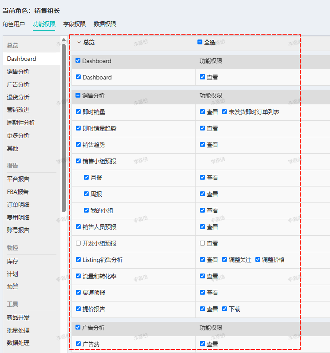Toggle the Dashboard group header checkbox
Image resolution: width=330 pixels, height=353 pixels.
coord(78,60)
